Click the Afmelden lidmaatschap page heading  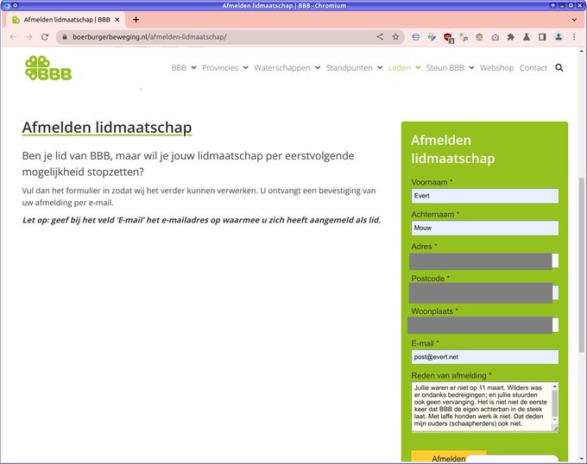coord(107,128)
